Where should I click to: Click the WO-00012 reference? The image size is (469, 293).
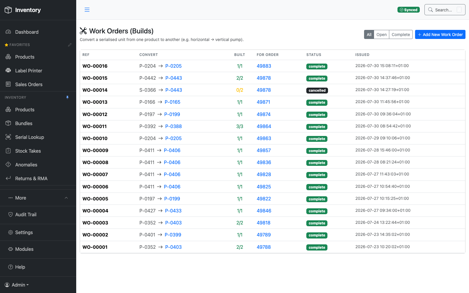(x=95, y=114)
